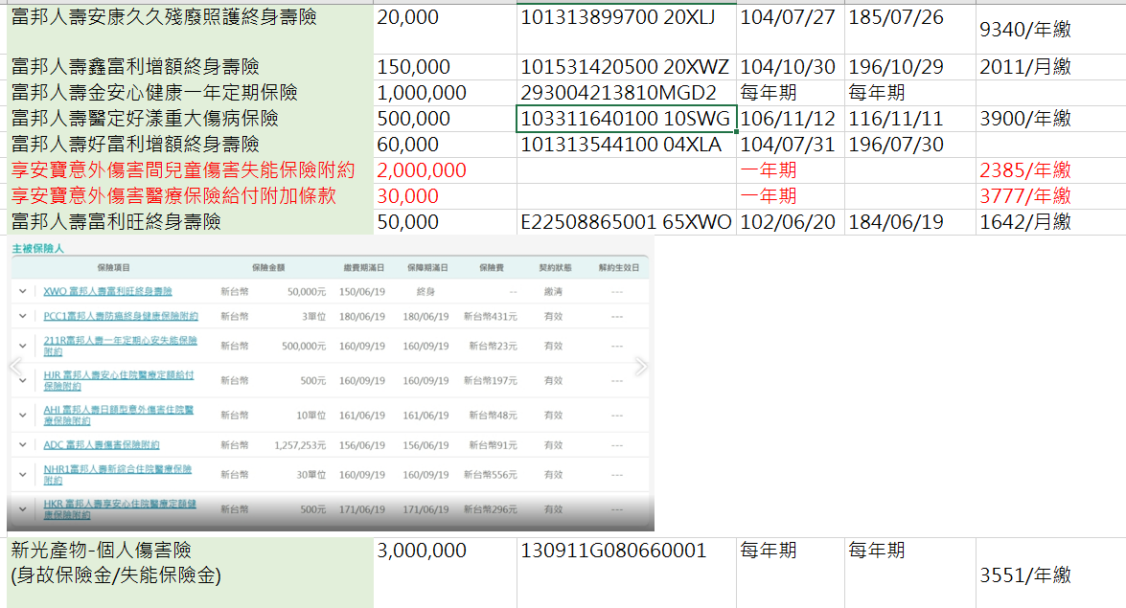Select the date cell 196/10/29
Viewport: 1126px width, 608px height.
point(910,67)
